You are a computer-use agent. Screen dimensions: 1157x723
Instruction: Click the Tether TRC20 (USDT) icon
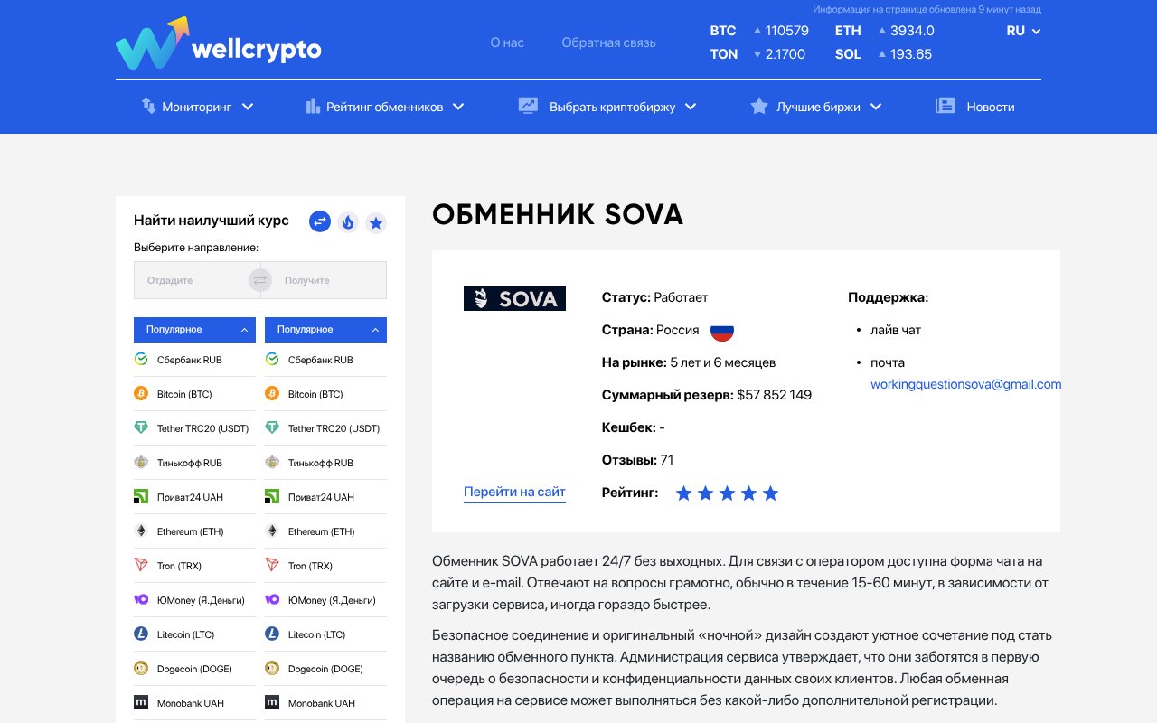[142, 427]
